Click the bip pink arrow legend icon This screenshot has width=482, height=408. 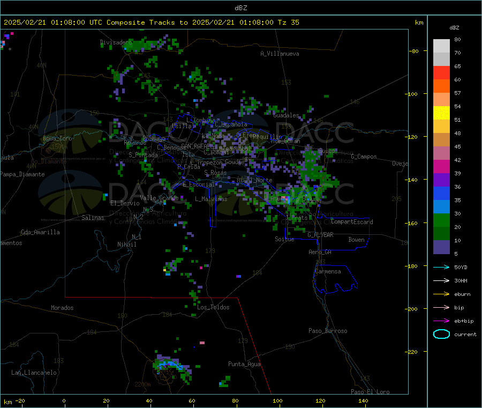(x=441, y=307)
